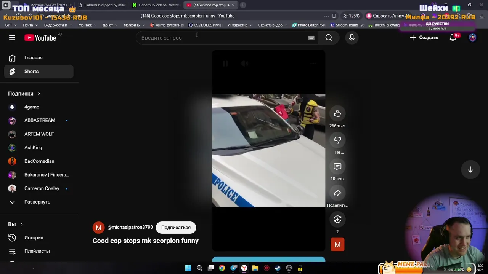Open the account avatar menu

point(472,38)
